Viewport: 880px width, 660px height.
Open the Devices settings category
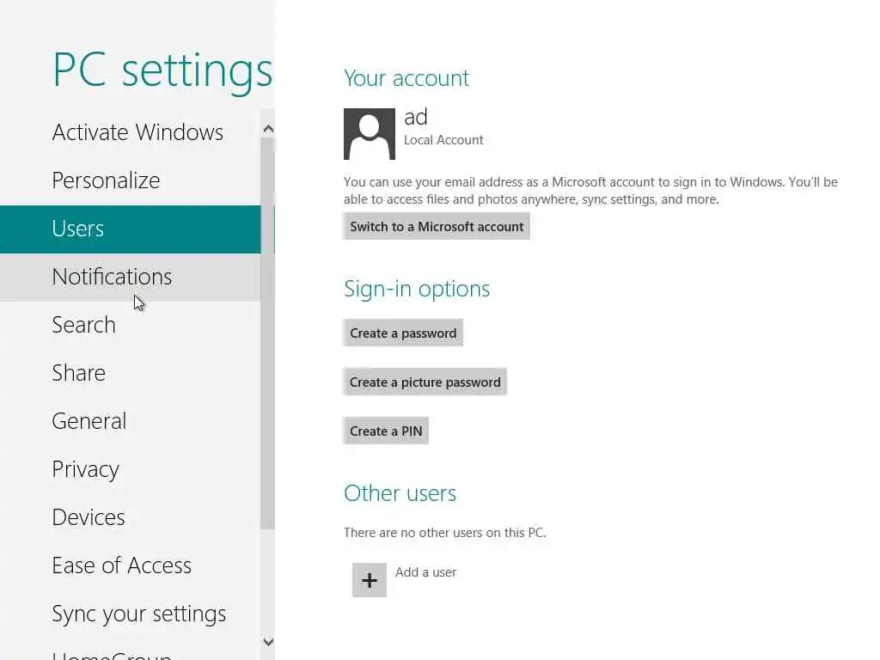click(x=131, y=518)
